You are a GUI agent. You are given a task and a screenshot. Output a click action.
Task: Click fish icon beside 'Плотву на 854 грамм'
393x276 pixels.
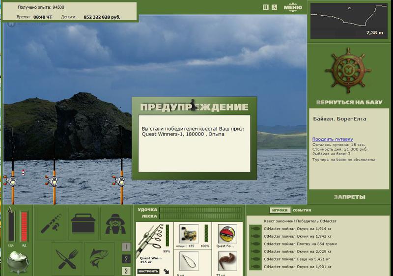(255, 244)
